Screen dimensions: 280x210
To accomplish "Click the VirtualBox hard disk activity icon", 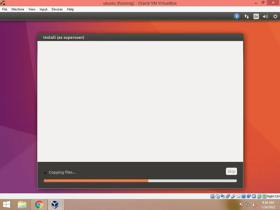I will click(x=212, y=196).
